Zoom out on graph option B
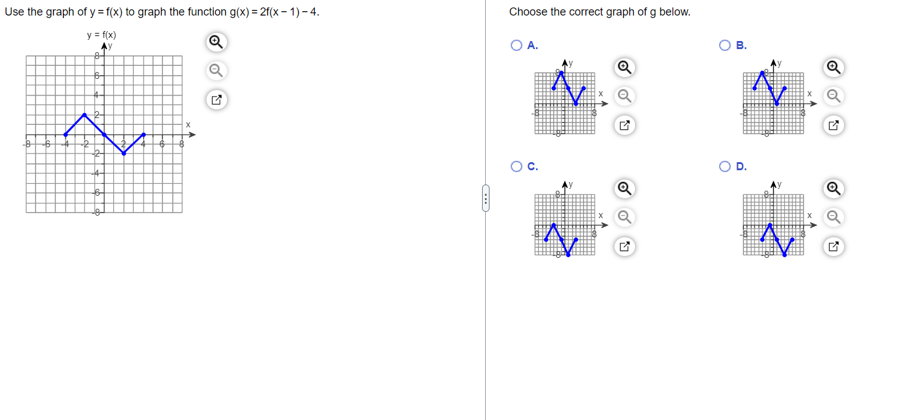Screen dimensions: 910x420 [833, 96]
